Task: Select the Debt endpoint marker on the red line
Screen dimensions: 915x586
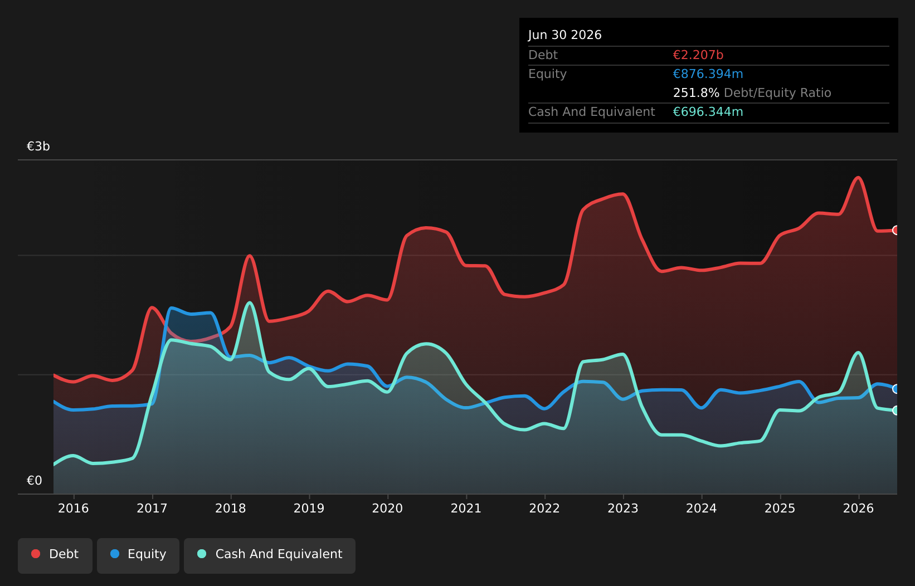Action: pos(896,230)
